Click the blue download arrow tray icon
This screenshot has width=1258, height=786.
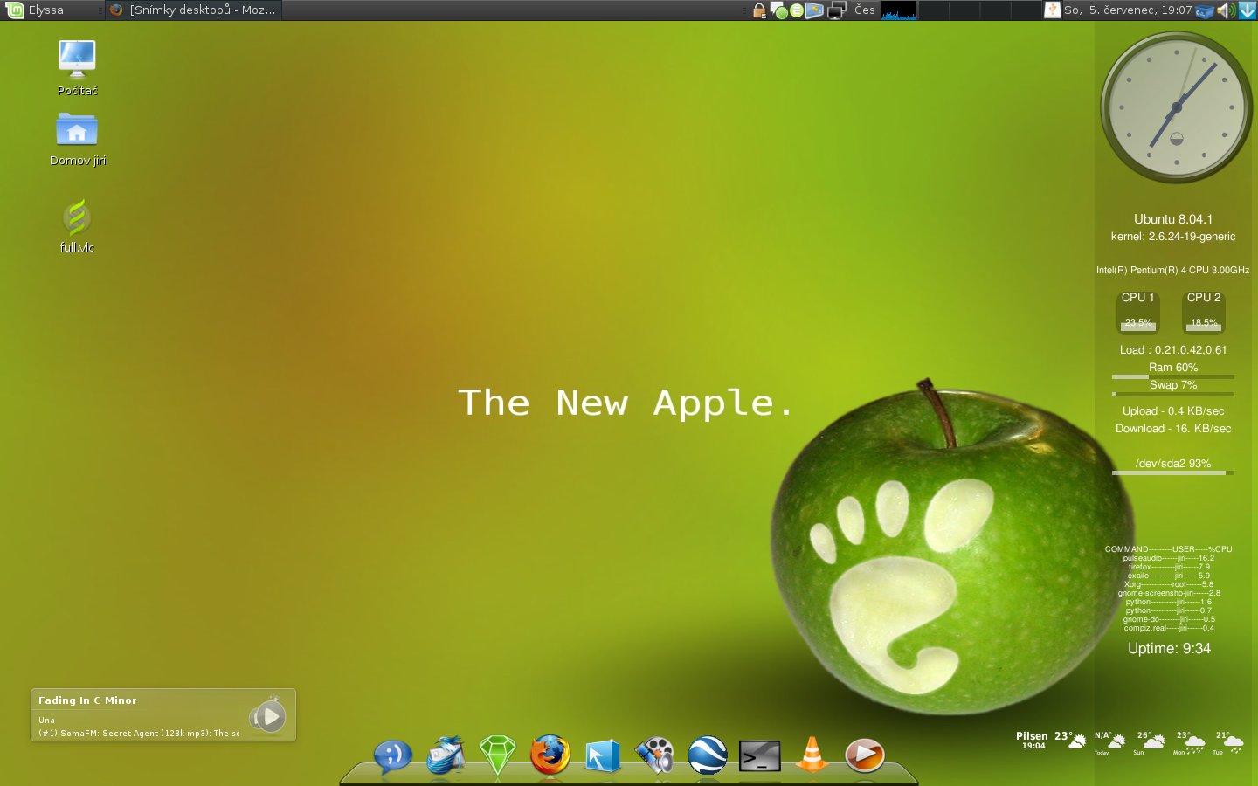(x=1248, y=10)
